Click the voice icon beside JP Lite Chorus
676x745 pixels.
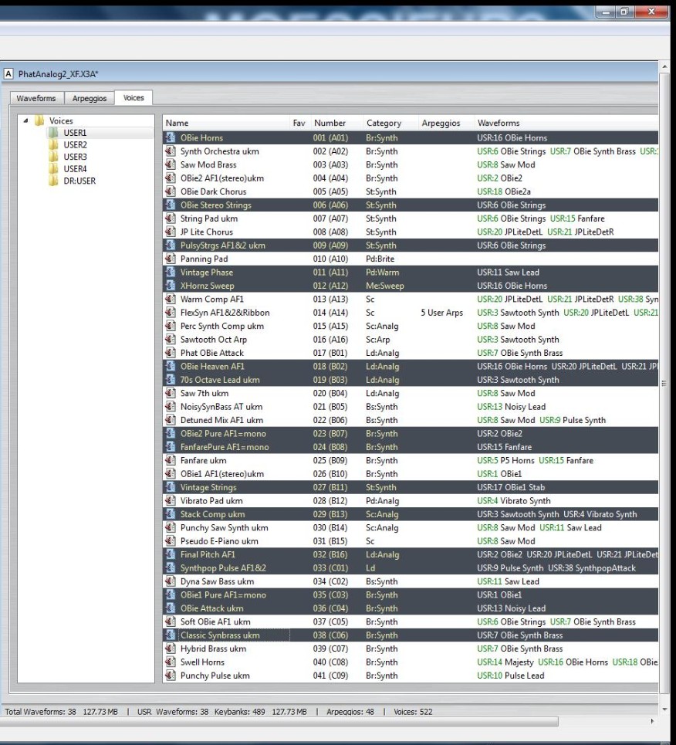[x=170, y=232]
